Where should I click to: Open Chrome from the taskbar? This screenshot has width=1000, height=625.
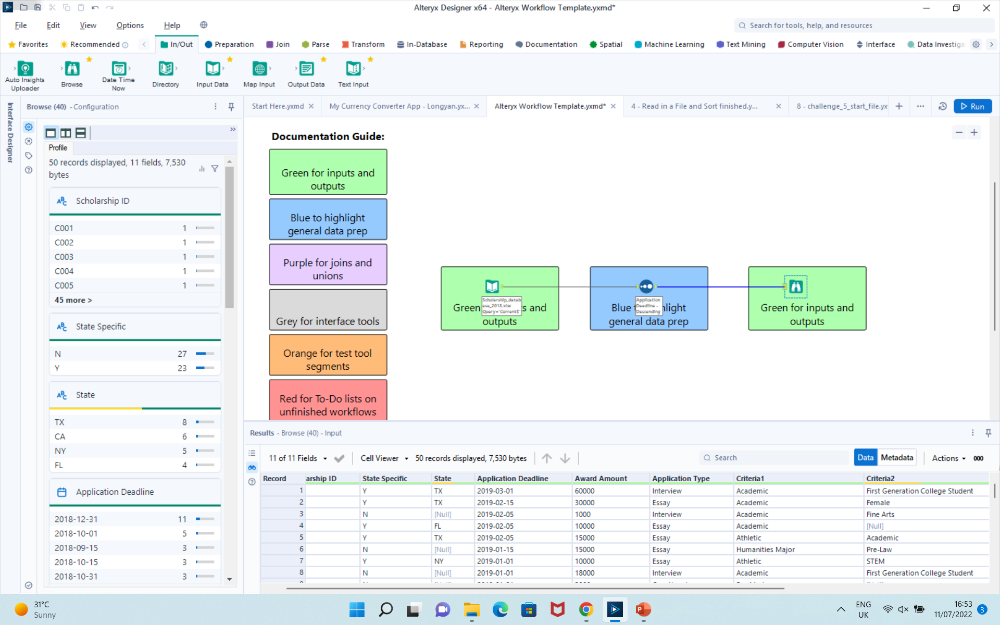tap(586, 609)
